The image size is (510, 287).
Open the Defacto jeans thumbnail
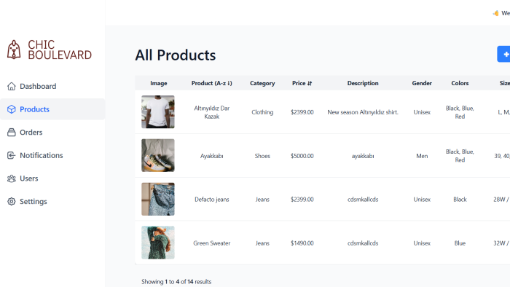(x=158, y=199)
